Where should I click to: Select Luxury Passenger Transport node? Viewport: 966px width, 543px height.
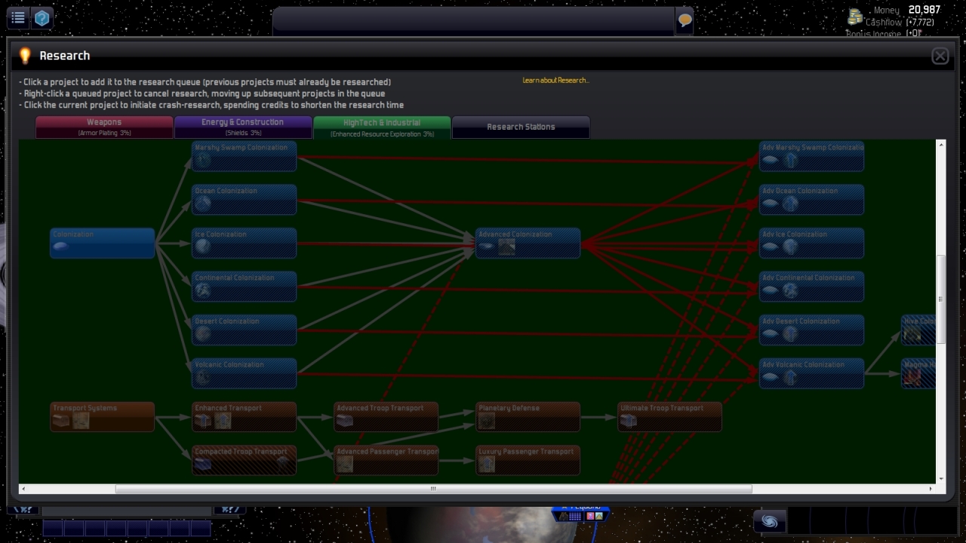click(x=528, y=460)
